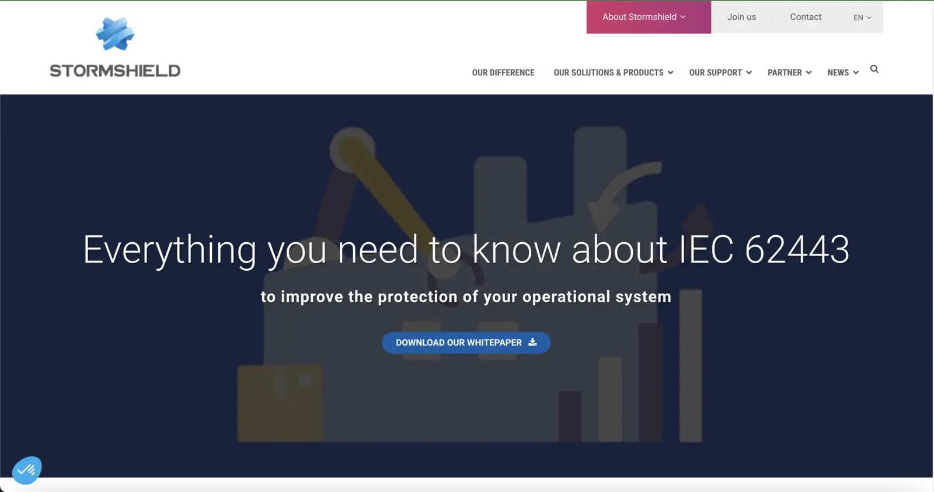Open the blue double-checkmark widget

(x=27, y=470)
